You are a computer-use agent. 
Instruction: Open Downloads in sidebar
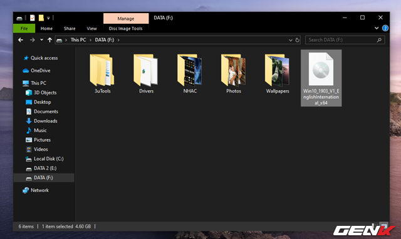pos(41,121)
